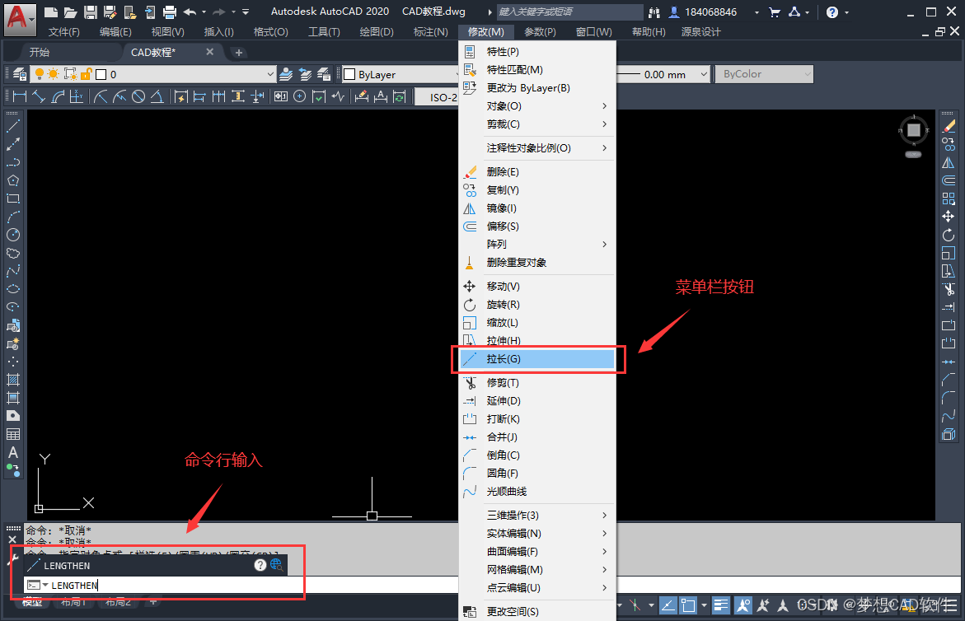This screenshot has width=965, height=621.
Task: Click the New drawing icon
Action: pyautogui.click(x=52, y=12)
